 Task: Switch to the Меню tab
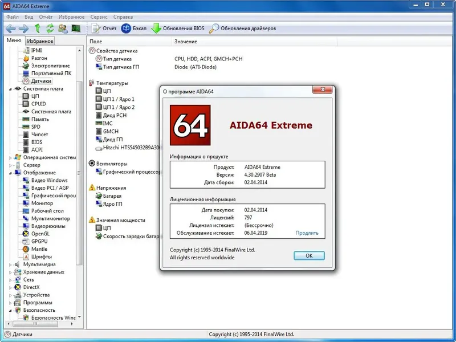click(14, 40)
